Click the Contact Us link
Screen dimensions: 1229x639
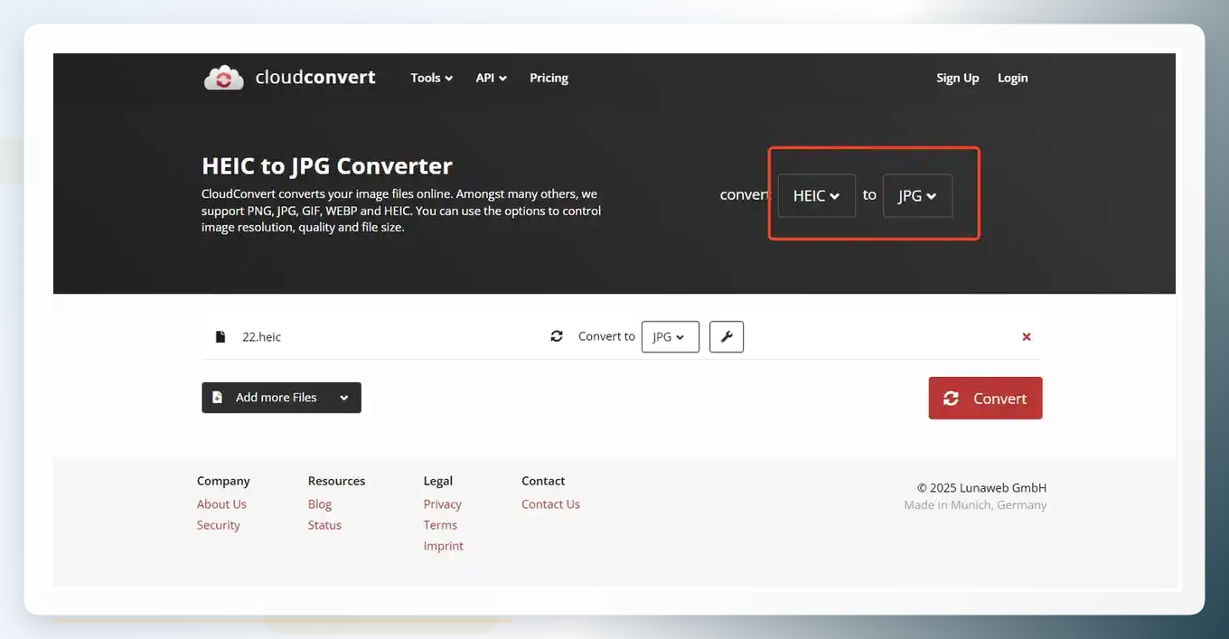pyautogui.click(x=550, y=504)
